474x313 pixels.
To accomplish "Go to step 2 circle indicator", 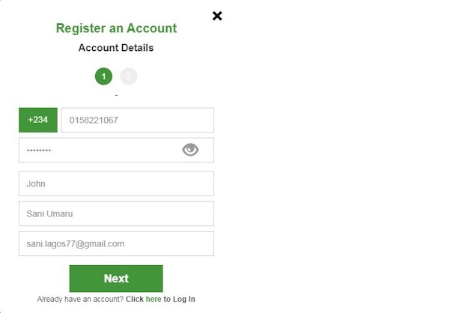I will tap(128, 76).
